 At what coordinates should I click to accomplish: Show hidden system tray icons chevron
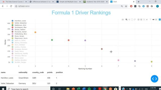[127, 89]
